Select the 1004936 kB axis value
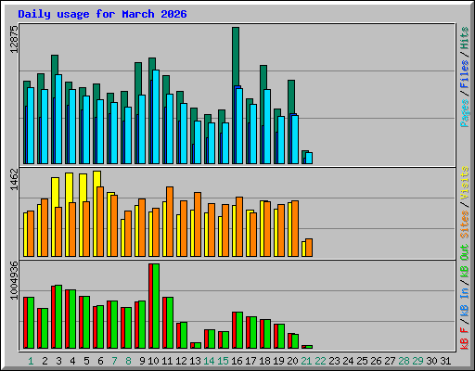The width and height of the screenshot is (475, 371). pos(14,281)
